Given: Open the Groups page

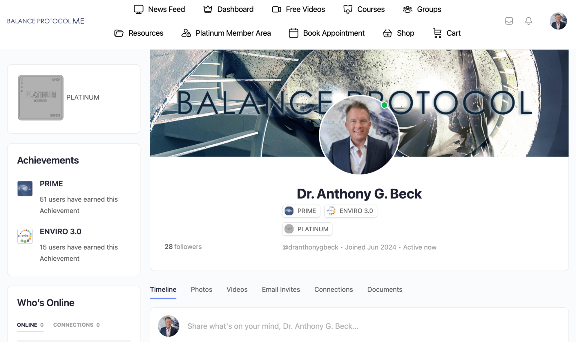Looking at the screenshot, I should (422, 9).
